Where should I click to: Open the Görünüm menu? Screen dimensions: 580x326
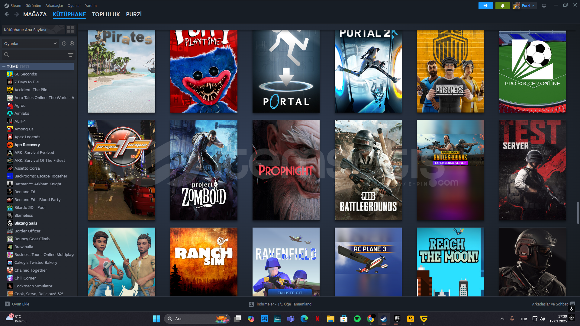point(33,5)
